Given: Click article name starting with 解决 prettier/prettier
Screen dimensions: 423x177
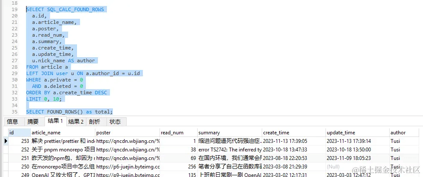Looking at the screenshot, I should (63, 141).
